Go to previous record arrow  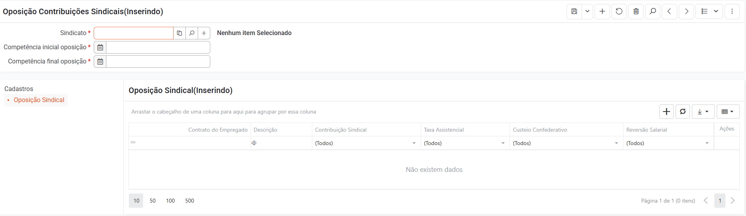pyautogui.click(x=669, y=11)
